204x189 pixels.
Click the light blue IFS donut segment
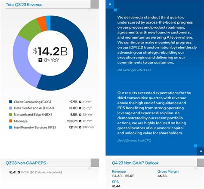[x=48, y=23]
